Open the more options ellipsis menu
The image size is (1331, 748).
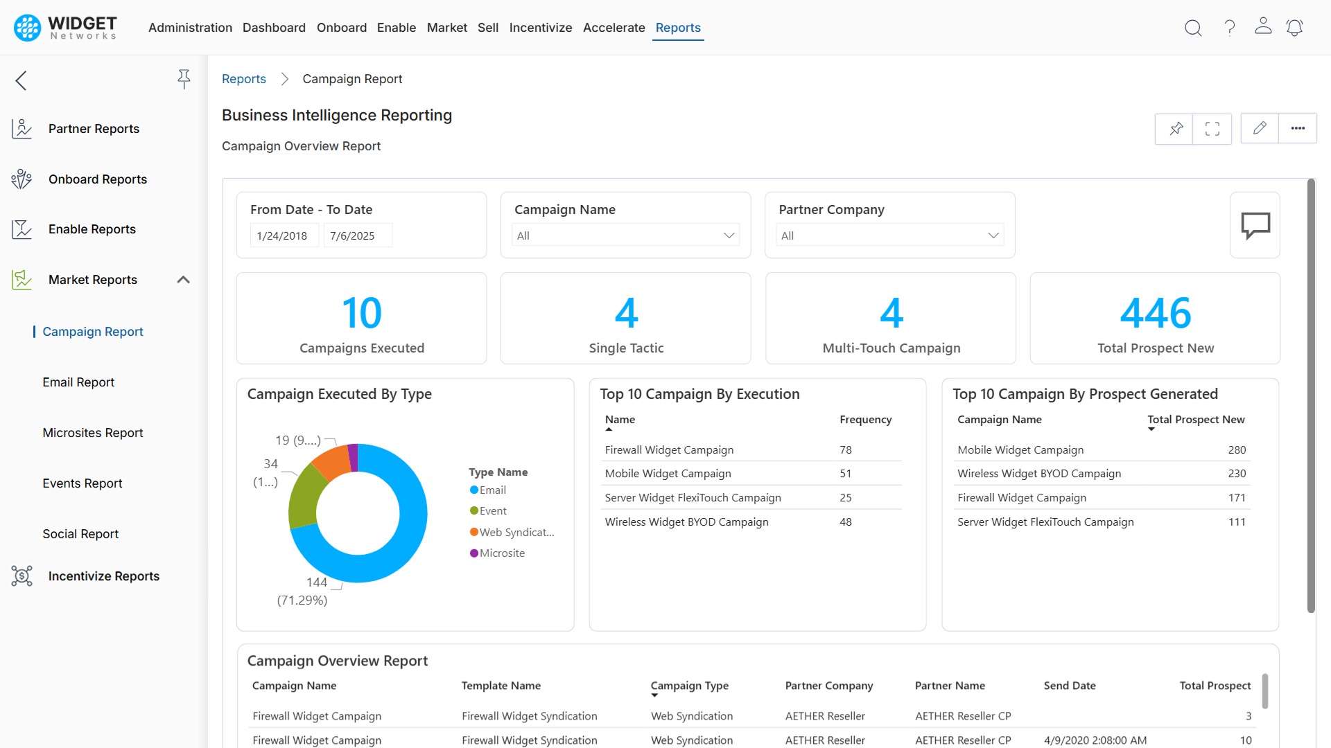[x=1297, y=128]
